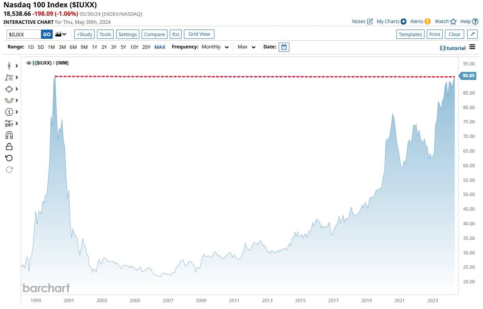The width and height of the screenshot is (483, 309).
Task: Switch to Grid View
Action: [x=199, y=34]
